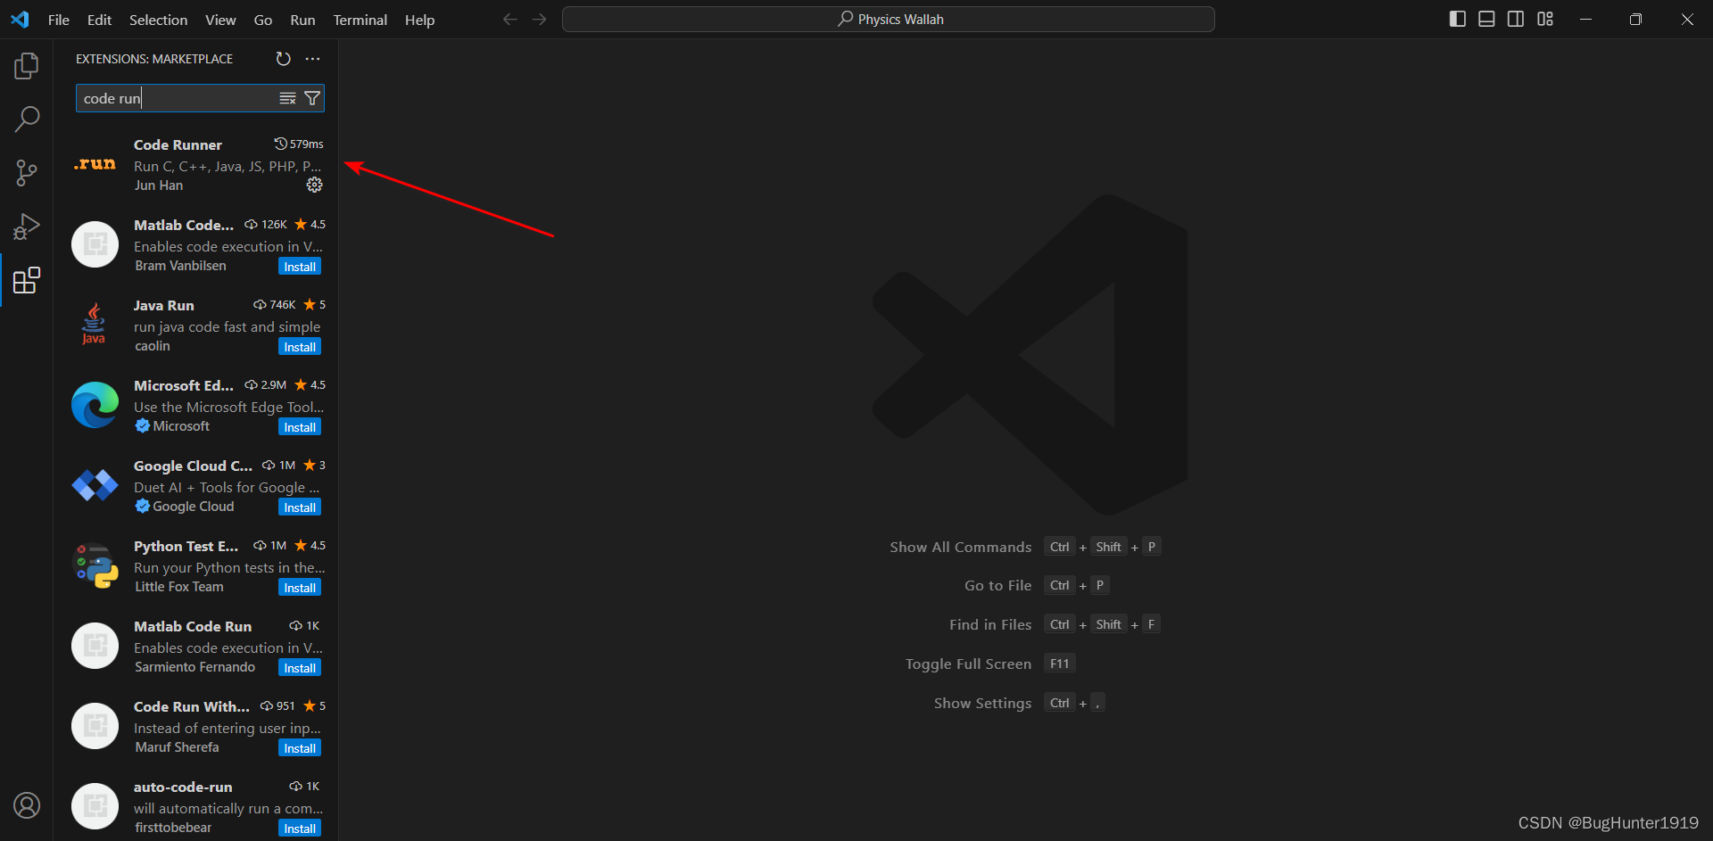Open the View menu
1713x841 pixels.
pos(220,20)
